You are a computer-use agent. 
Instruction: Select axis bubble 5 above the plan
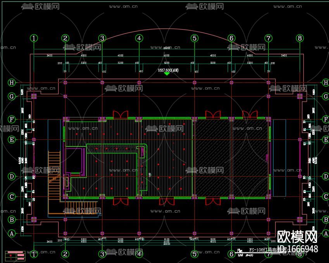tap(195, 38)
